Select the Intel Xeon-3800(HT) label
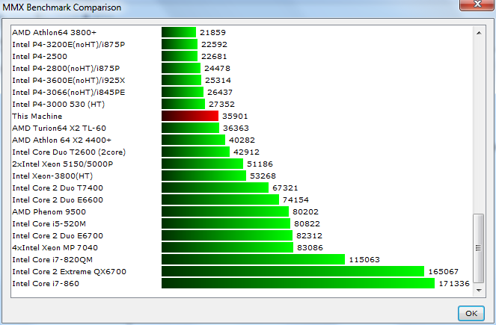The width and height of the screenshot is (496, 325). point(52,176)
